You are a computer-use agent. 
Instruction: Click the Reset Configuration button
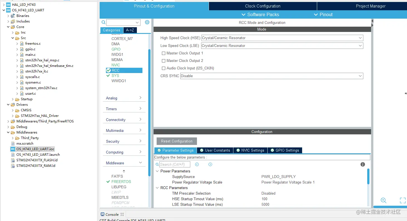(x=177, y=141)
